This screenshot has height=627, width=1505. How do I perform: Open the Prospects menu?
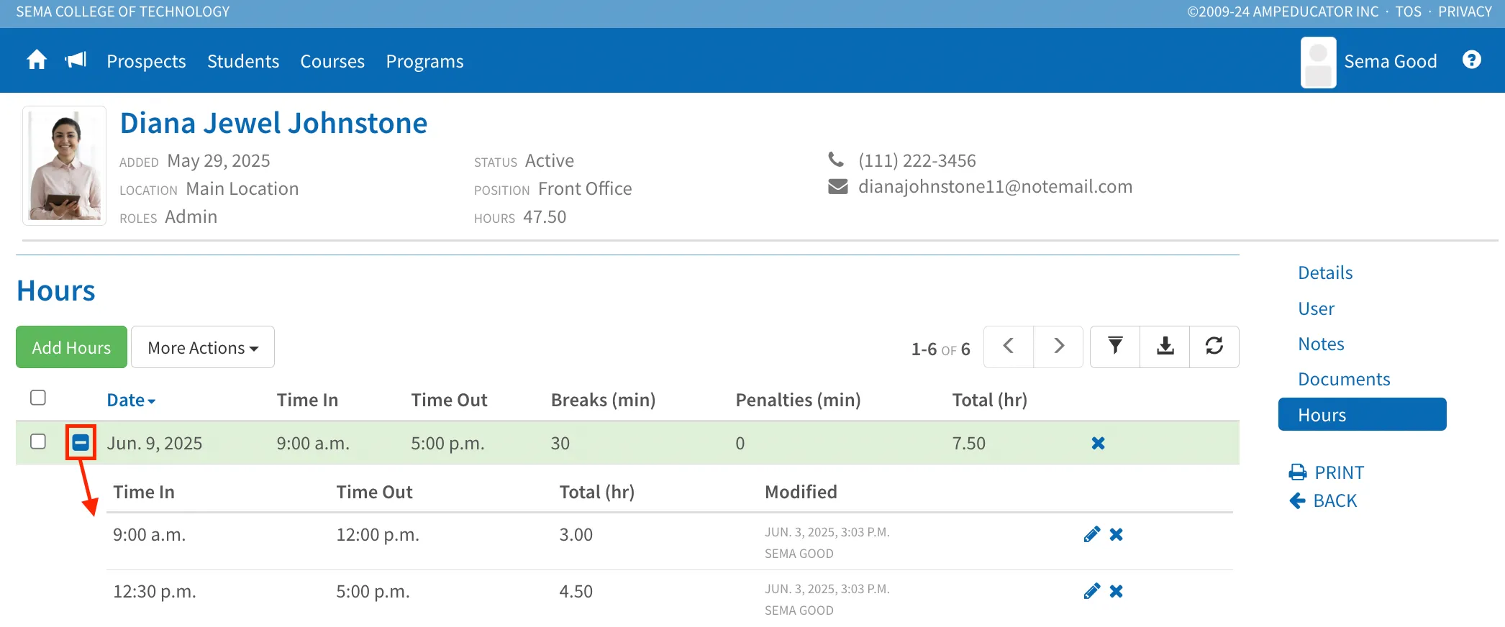146,61
